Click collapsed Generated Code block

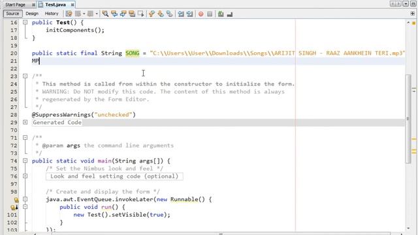(57, 122)
